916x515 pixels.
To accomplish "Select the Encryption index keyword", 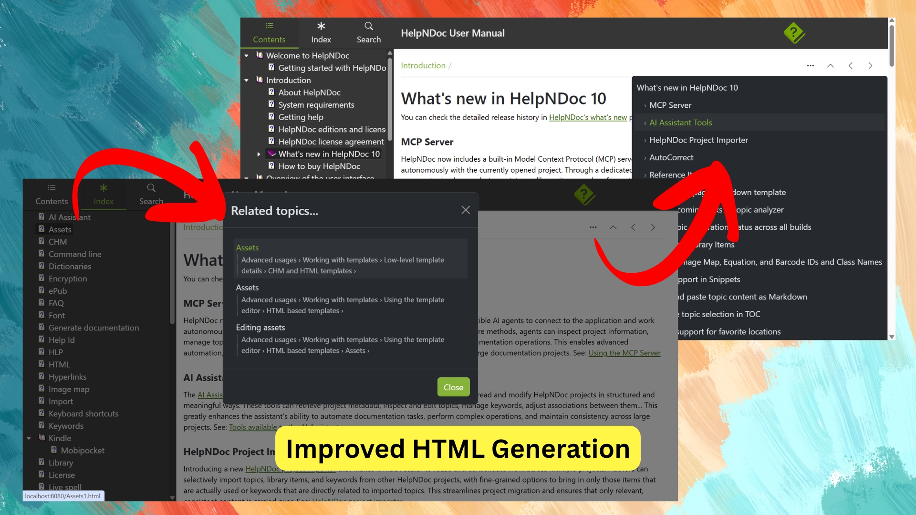I will click(68, 278).
